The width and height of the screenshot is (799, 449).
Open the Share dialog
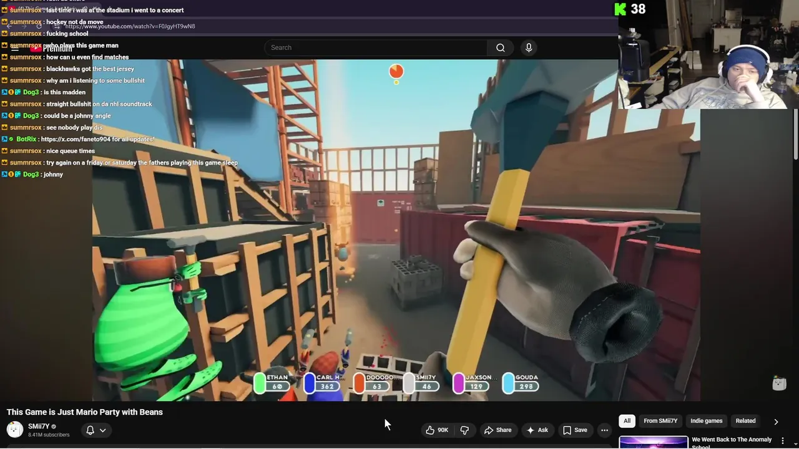(x=498, y=430)
